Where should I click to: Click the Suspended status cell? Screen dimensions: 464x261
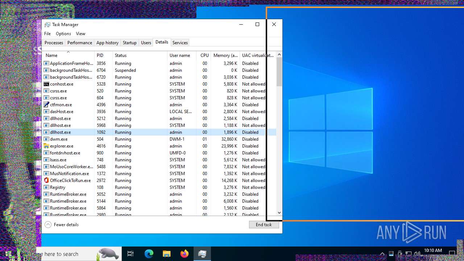coord(125,70)
